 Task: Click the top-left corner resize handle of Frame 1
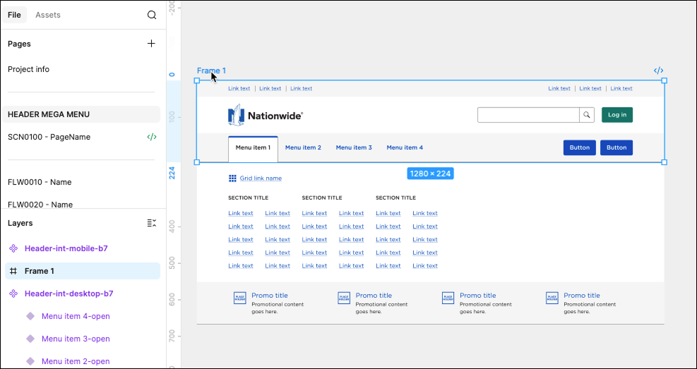click(x=197, y=80)
